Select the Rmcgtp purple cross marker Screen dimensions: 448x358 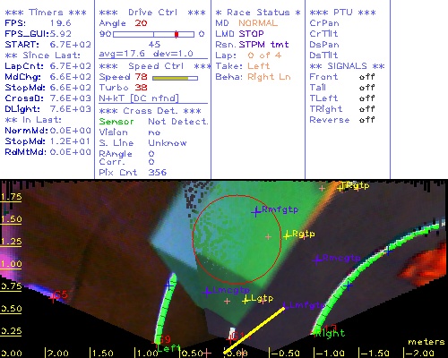(x=317, y=260)
